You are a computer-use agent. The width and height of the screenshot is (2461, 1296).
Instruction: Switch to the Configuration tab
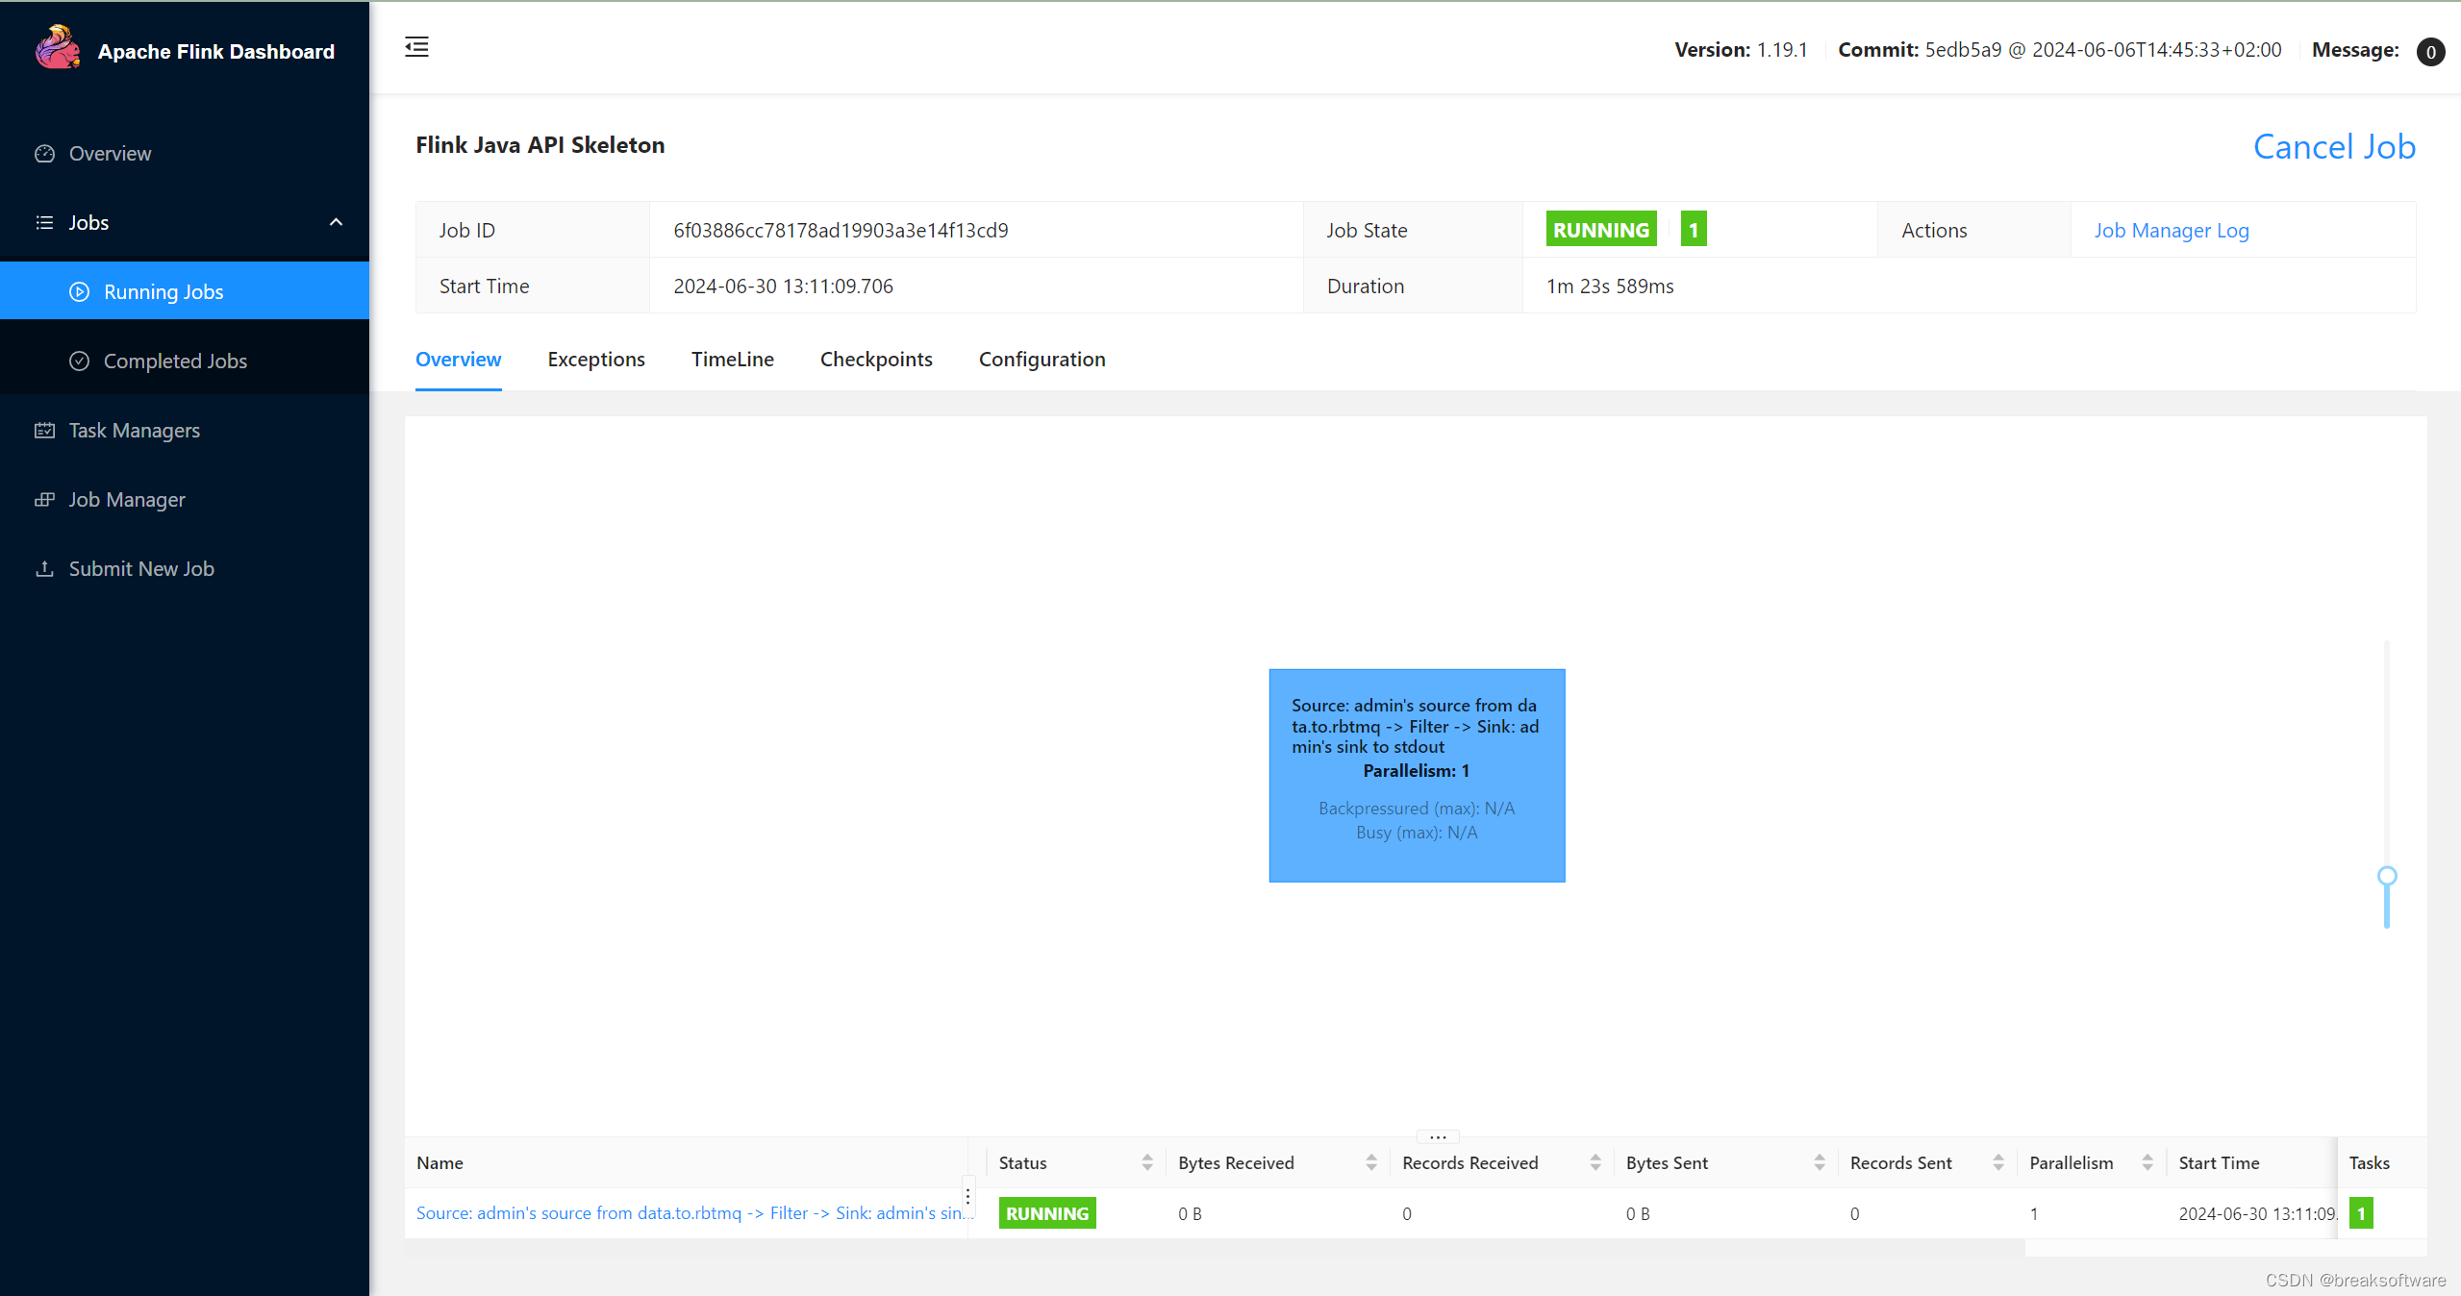point(1042,360)
